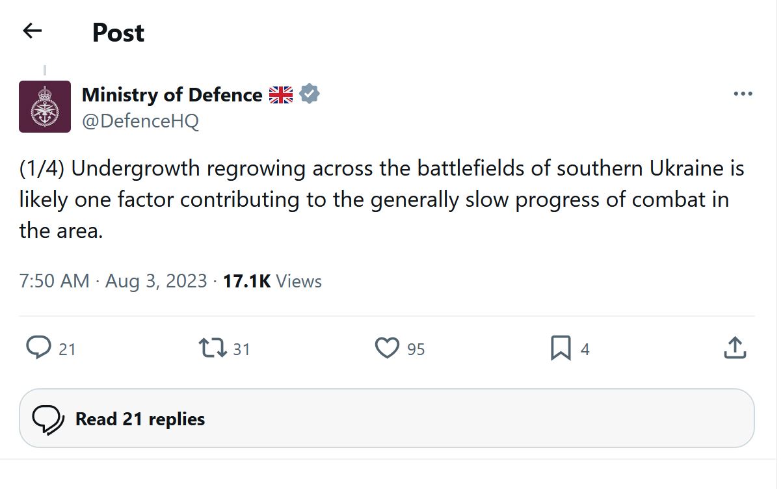
Task: Click the UK flag emoji beside name
Action: (x=281, y=95)
